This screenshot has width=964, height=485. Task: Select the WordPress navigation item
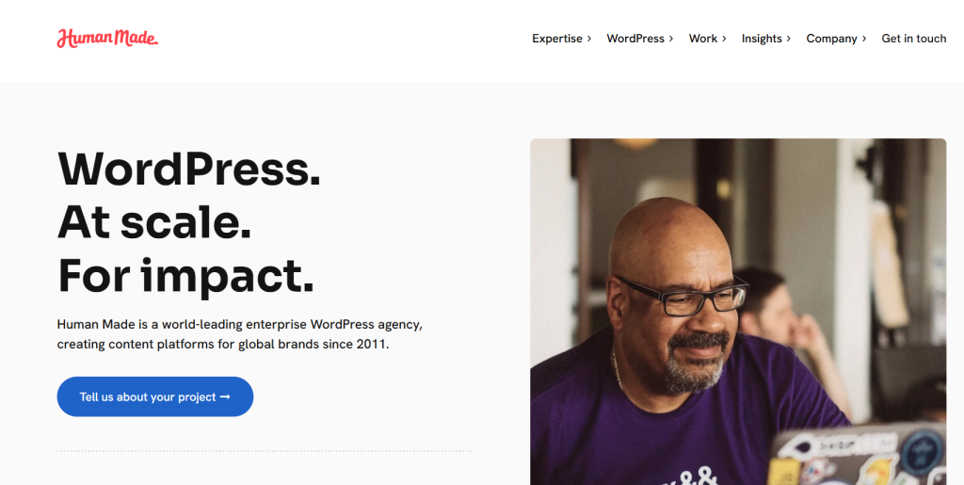[635, 38]
